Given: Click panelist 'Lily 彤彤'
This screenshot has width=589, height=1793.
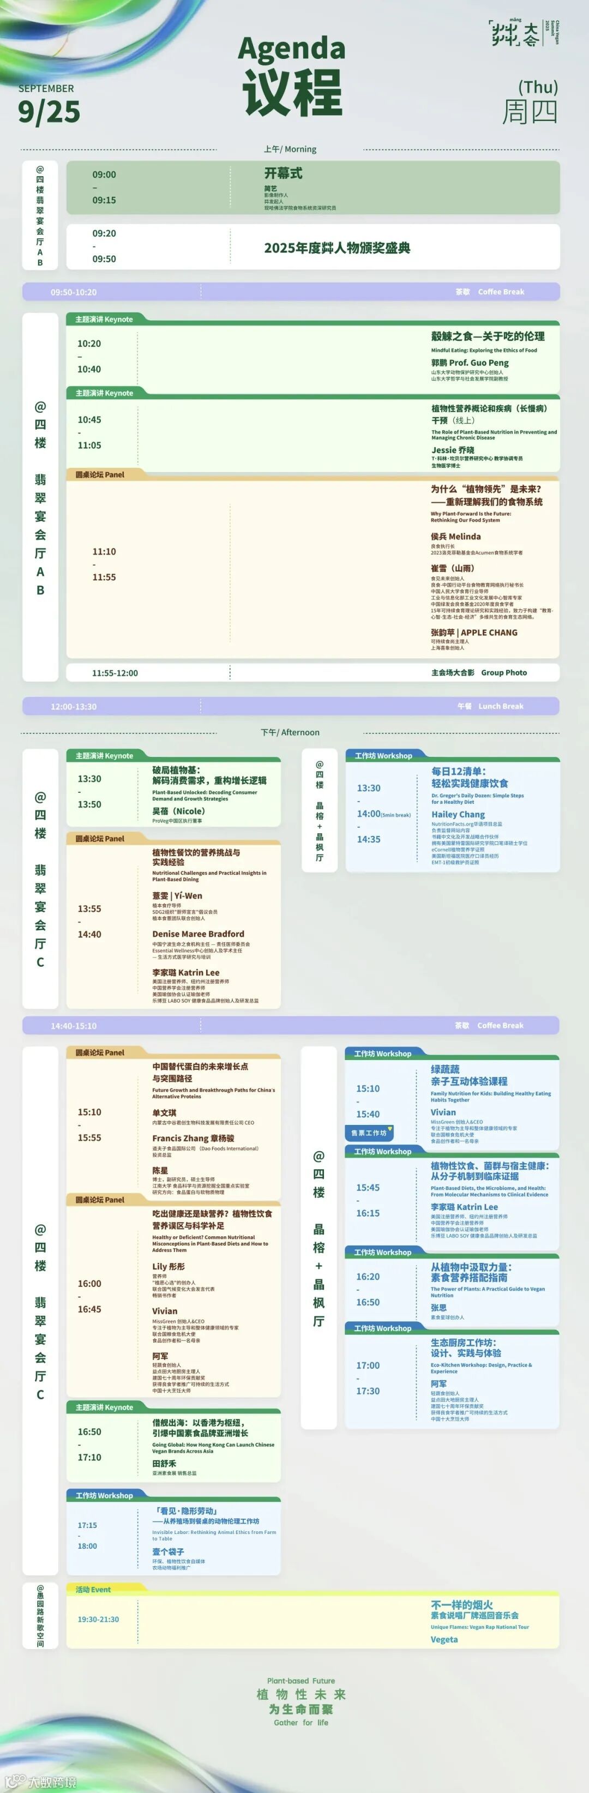Looking at the screenshot, I should pos(168,1267).
